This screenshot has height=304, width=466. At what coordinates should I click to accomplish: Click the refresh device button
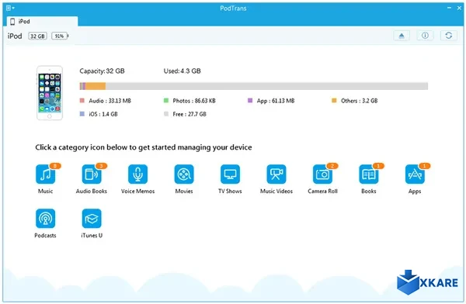(448, 36)
